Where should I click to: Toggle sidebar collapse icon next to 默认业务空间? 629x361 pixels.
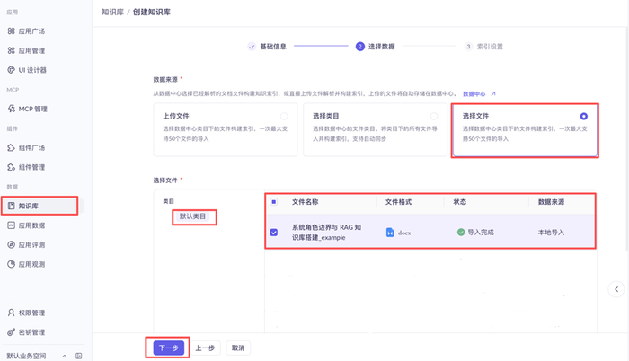coord(79,356)
